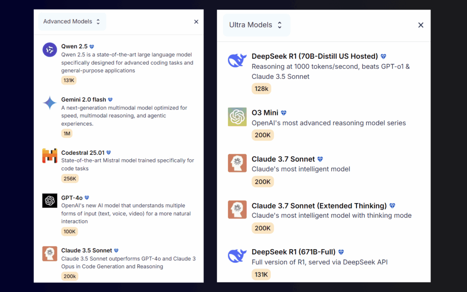Click the 200K badge under thinking mode description
The width and height of the screenshot is (467, 292).
point(263,228)
